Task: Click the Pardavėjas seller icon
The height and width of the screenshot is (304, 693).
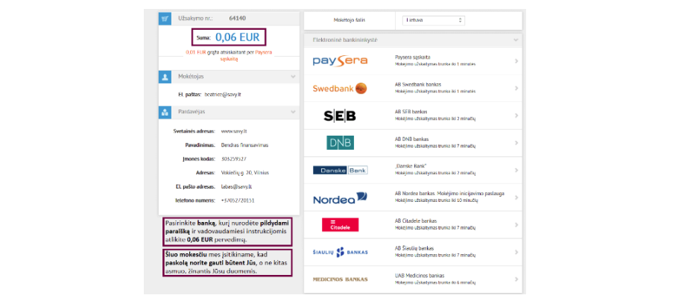Action: (x=165, y=113)
